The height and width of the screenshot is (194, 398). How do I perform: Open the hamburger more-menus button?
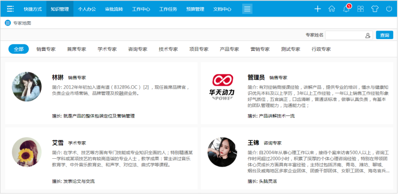click(247, 8)
